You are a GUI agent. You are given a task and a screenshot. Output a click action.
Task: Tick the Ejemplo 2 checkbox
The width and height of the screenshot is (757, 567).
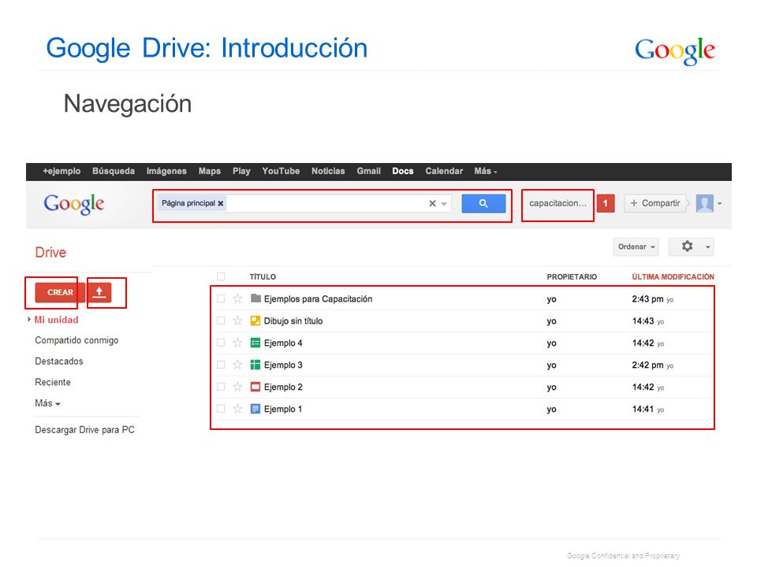221,387
